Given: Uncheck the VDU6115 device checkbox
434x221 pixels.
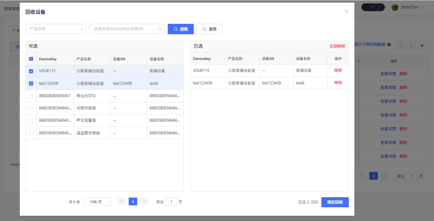Looking at the screenshot, I should click(x=31, y=71).
